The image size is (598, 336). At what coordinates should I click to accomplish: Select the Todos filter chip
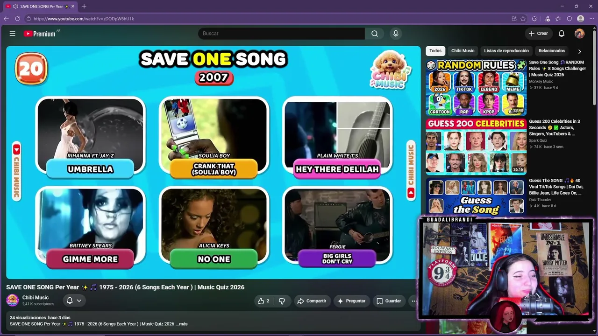pos(435,51)
